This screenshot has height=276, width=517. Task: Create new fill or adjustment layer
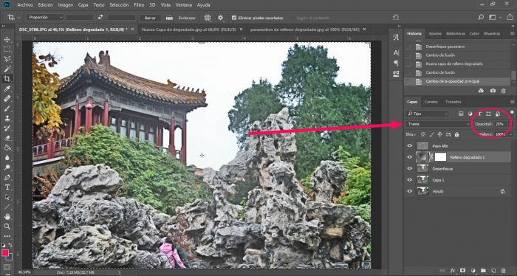point(473,270)
